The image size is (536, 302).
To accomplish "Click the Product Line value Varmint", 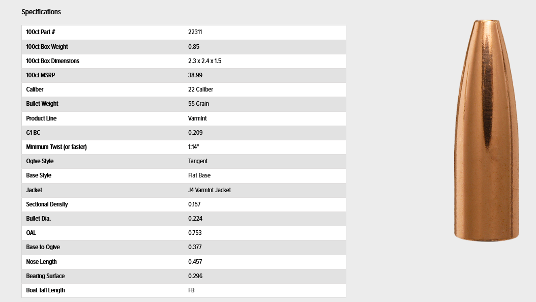I will click(197, 118).
